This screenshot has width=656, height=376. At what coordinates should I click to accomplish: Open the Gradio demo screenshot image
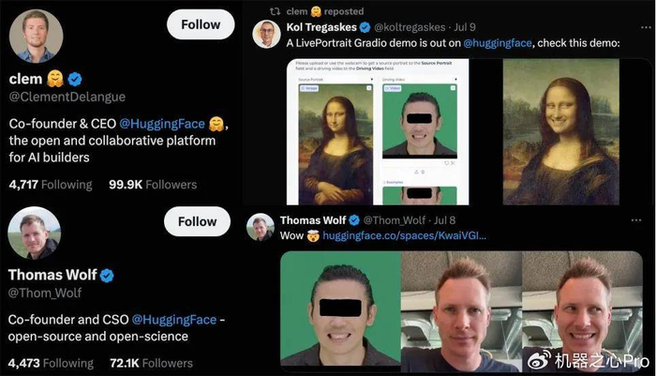point(378,132)
